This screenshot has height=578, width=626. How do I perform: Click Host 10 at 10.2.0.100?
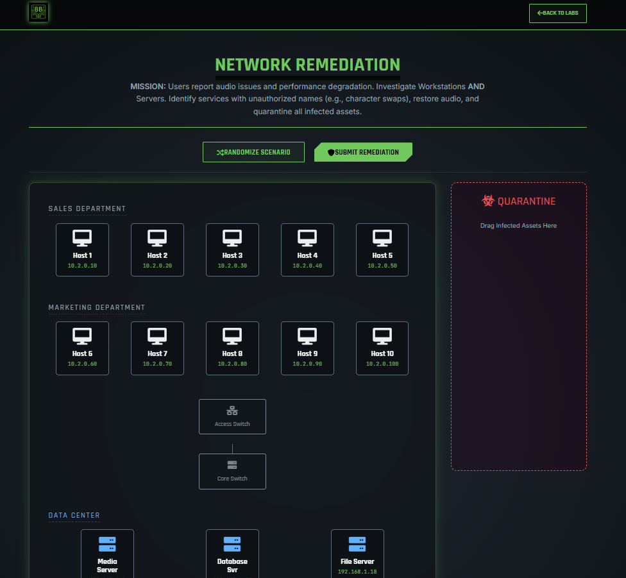[382, 348]
